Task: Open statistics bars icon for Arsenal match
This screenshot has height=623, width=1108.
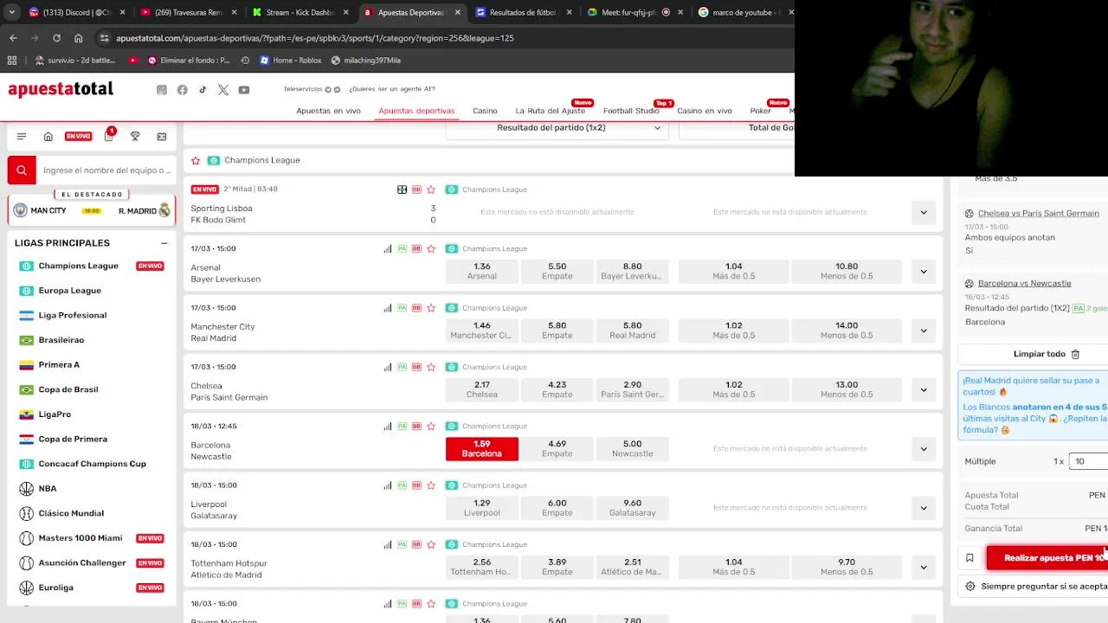Action: tap(388, 248)
